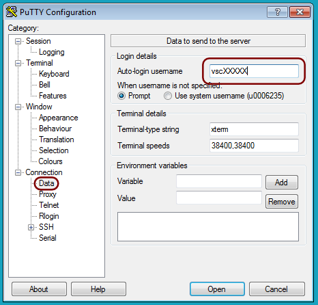Choose Use system username radio option
Viewport: 318px width, 305px height.
pyautogui.click(x=168, y=96)
